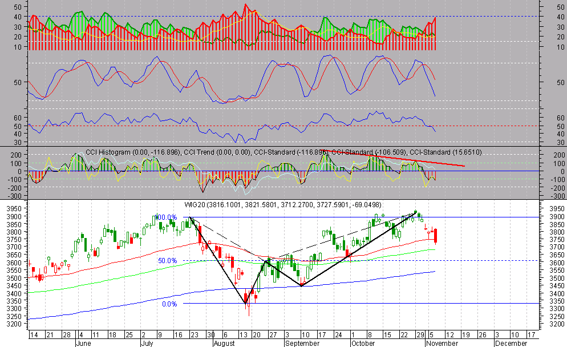Click the 0.0% Fibonacci label
567x347 pixels.
tap(169, 304)
